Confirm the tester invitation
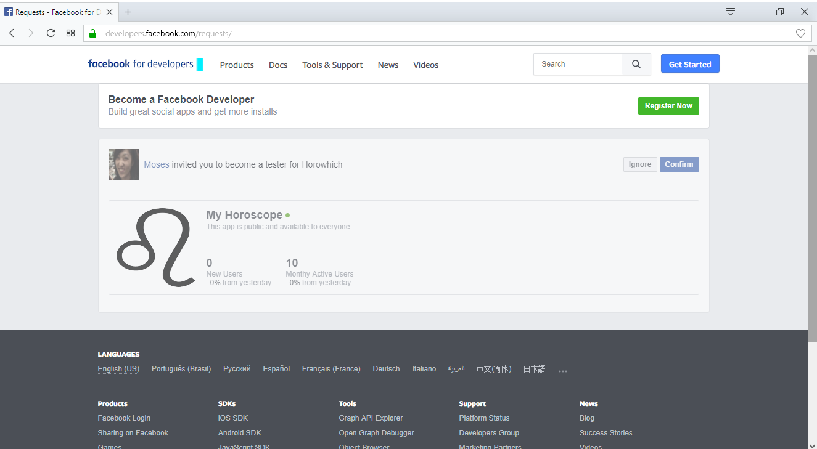 coord(679,164)
